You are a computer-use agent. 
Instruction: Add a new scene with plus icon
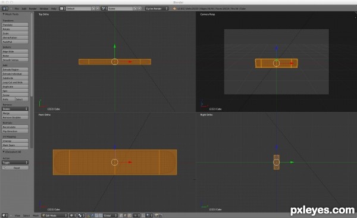[x=135, y=8]
